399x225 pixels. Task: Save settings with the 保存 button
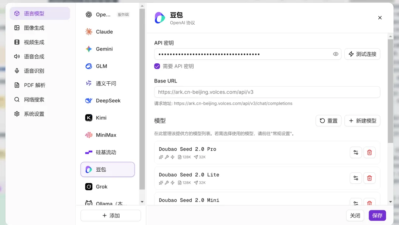377,216
